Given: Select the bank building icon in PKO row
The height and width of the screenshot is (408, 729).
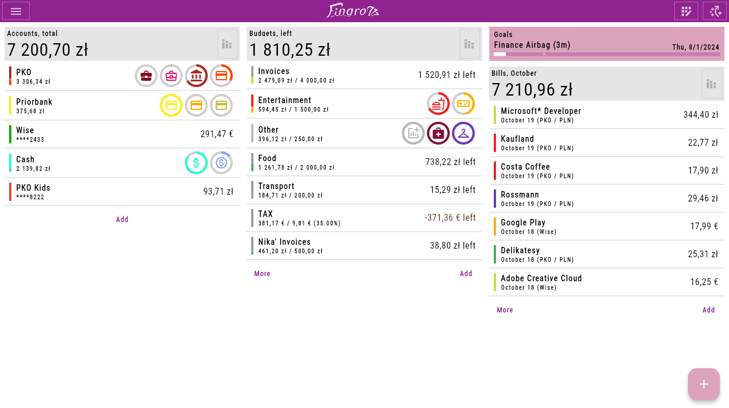Looking at the screenshot, I should 196,76.
